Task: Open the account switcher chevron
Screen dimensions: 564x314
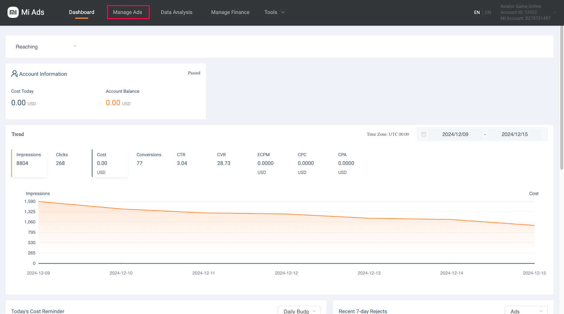Action: pyautogui.click(x=554, y=12)
